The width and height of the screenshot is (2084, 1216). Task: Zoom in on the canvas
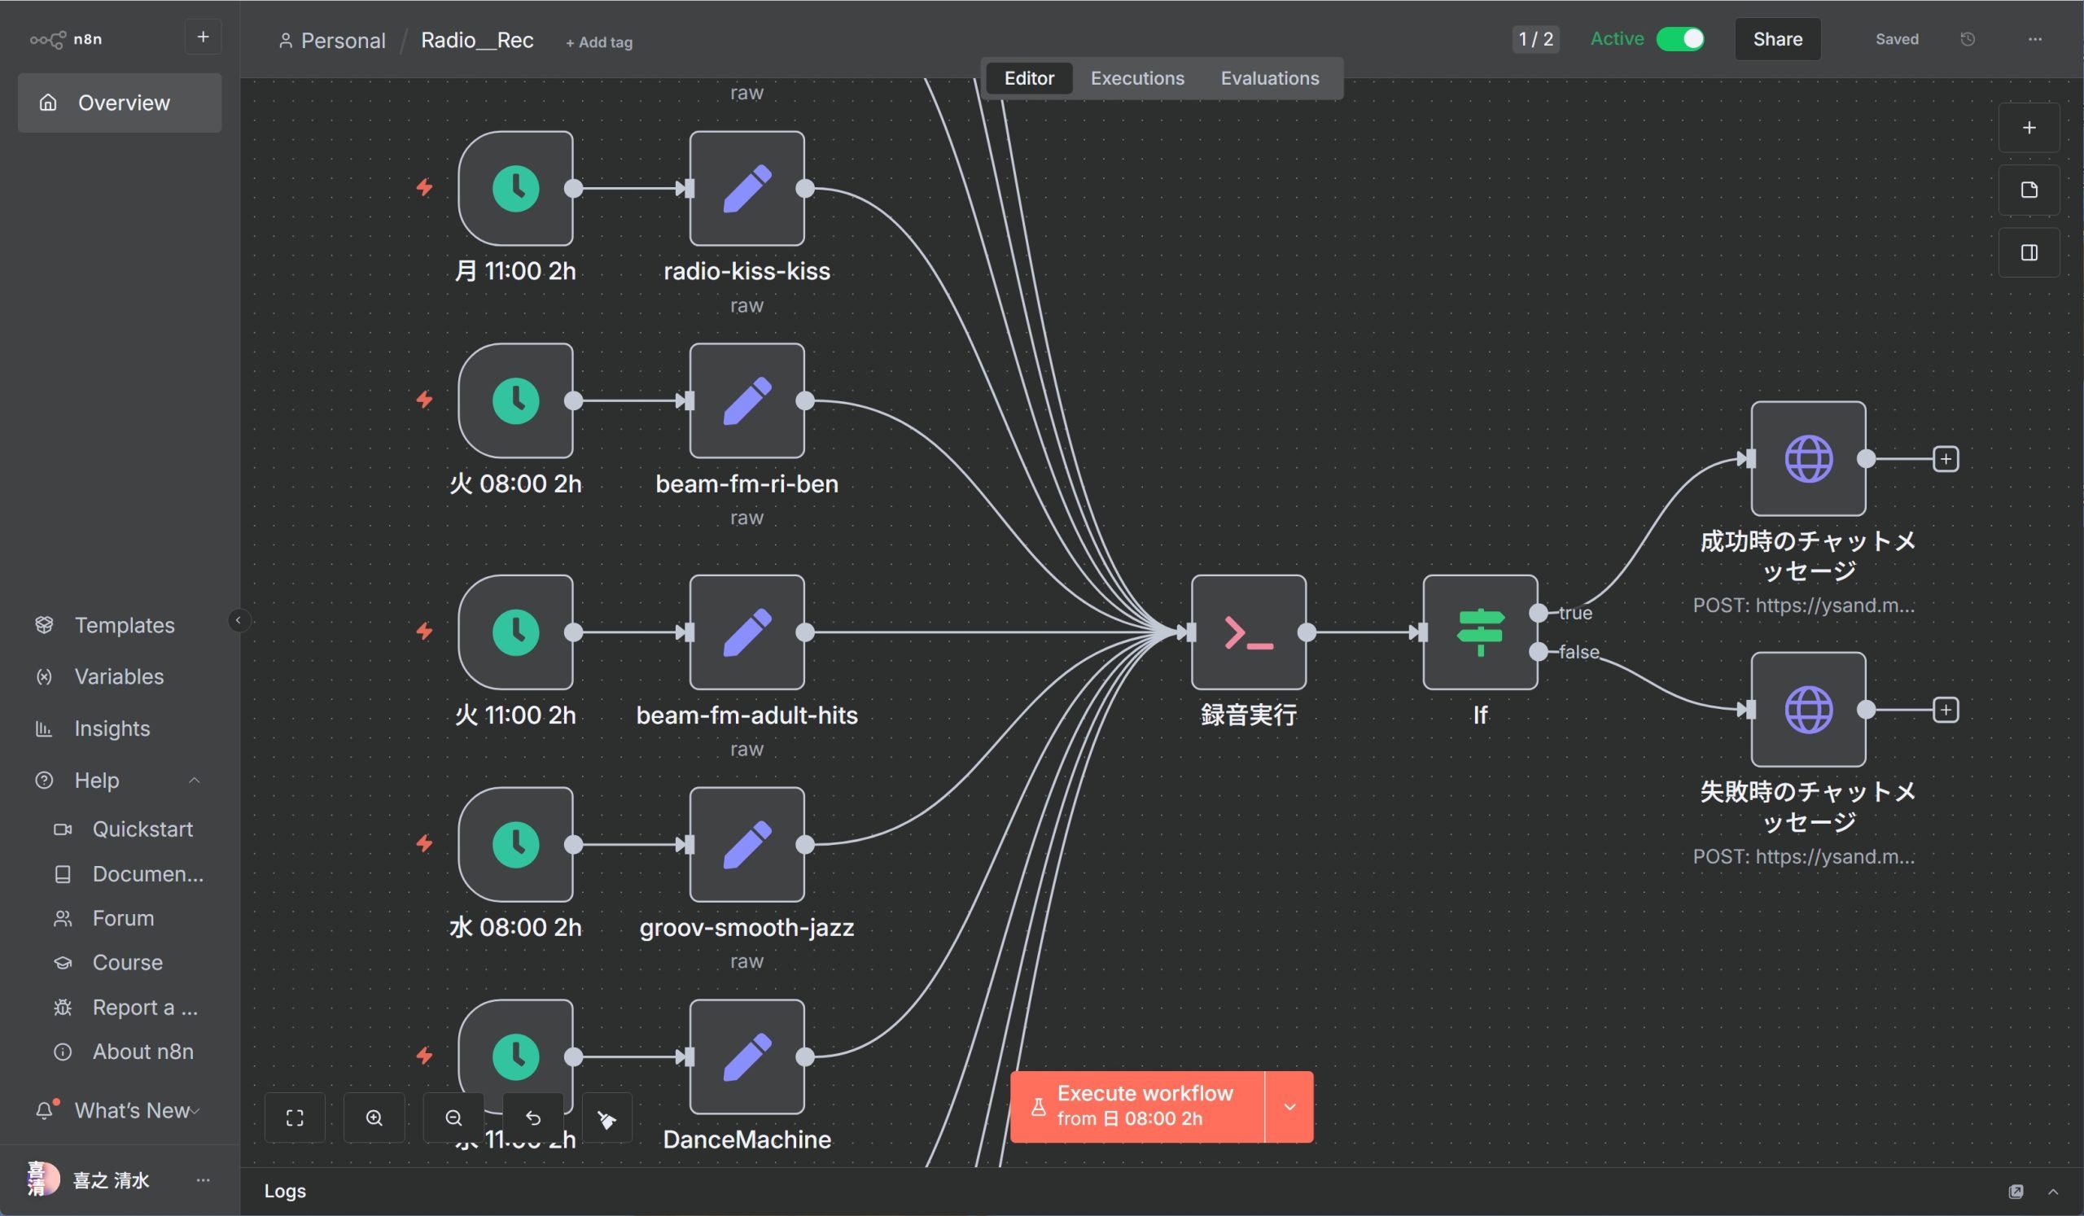[x=374, y=1118]
